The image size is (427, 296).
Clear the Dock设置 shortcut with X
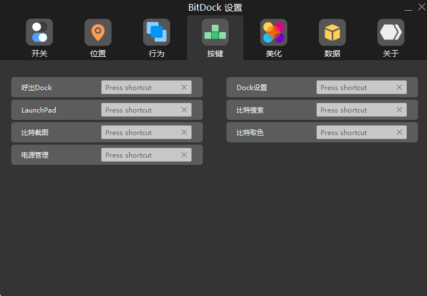click(399, 87)
